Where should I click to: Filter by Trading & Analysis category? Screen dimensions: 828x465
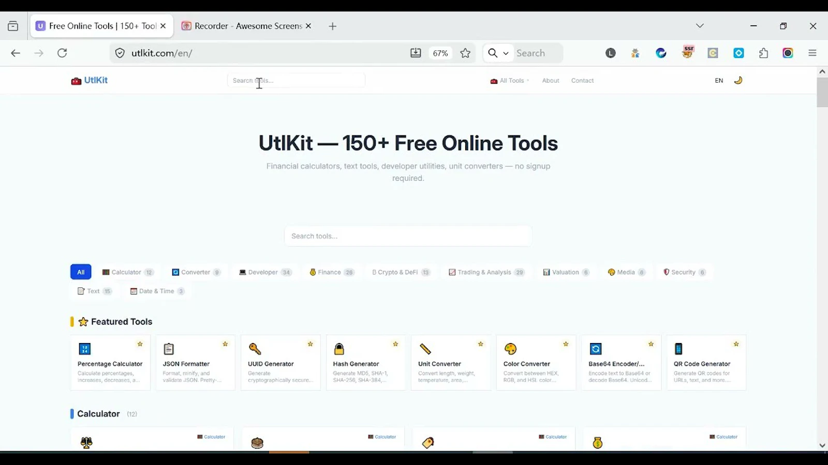tap(486, 272)
